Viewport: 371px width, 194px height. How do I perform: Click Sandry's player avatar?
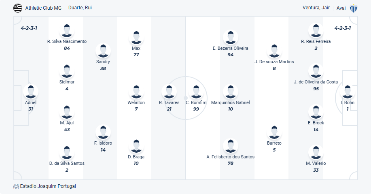(103, 51)
